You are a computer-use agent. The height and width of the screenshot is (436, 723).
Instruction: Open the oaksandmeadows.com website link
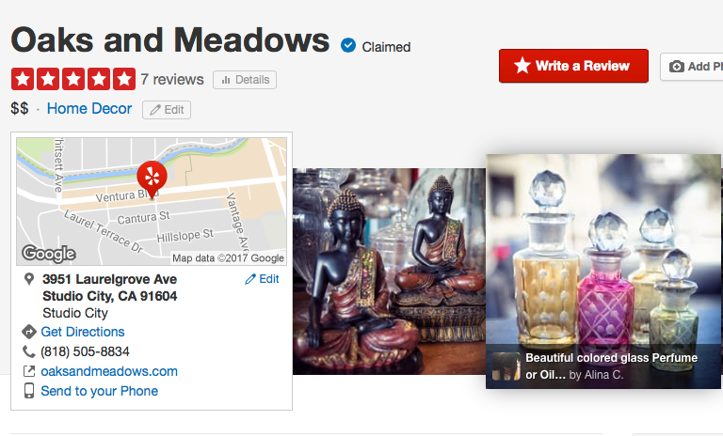pyautogui.click(x=109, y=371)
